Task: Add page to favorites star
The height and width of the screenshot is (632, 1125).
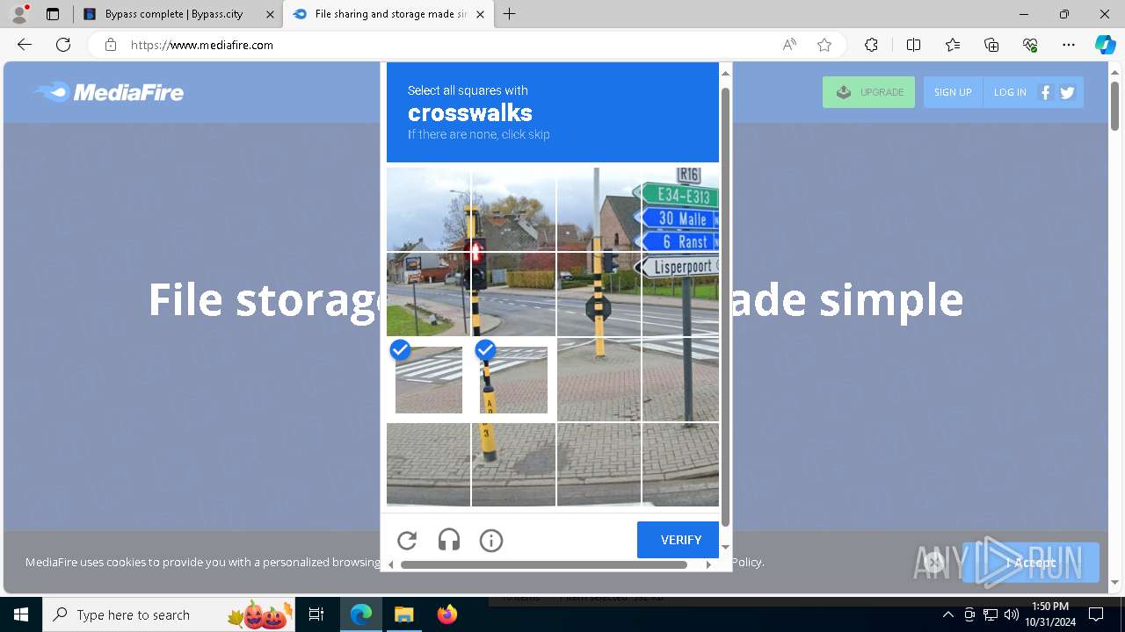Action: tap(824, 45)
